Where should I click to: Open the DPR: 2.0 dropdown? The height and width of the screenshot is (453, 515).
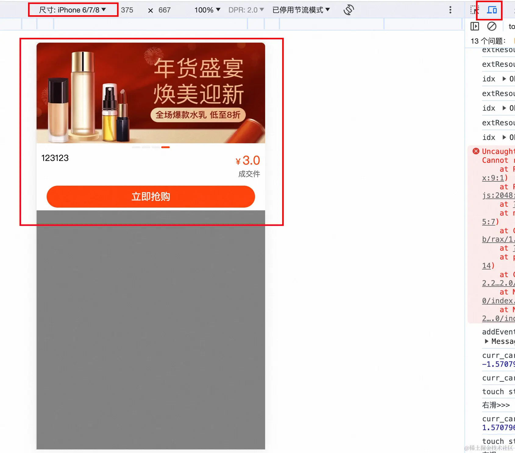(x=246, y=10)
